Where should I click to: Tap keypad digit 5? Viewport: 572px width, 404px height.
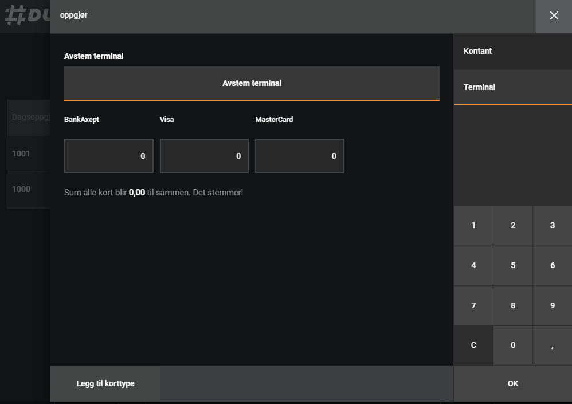point(513,266)
